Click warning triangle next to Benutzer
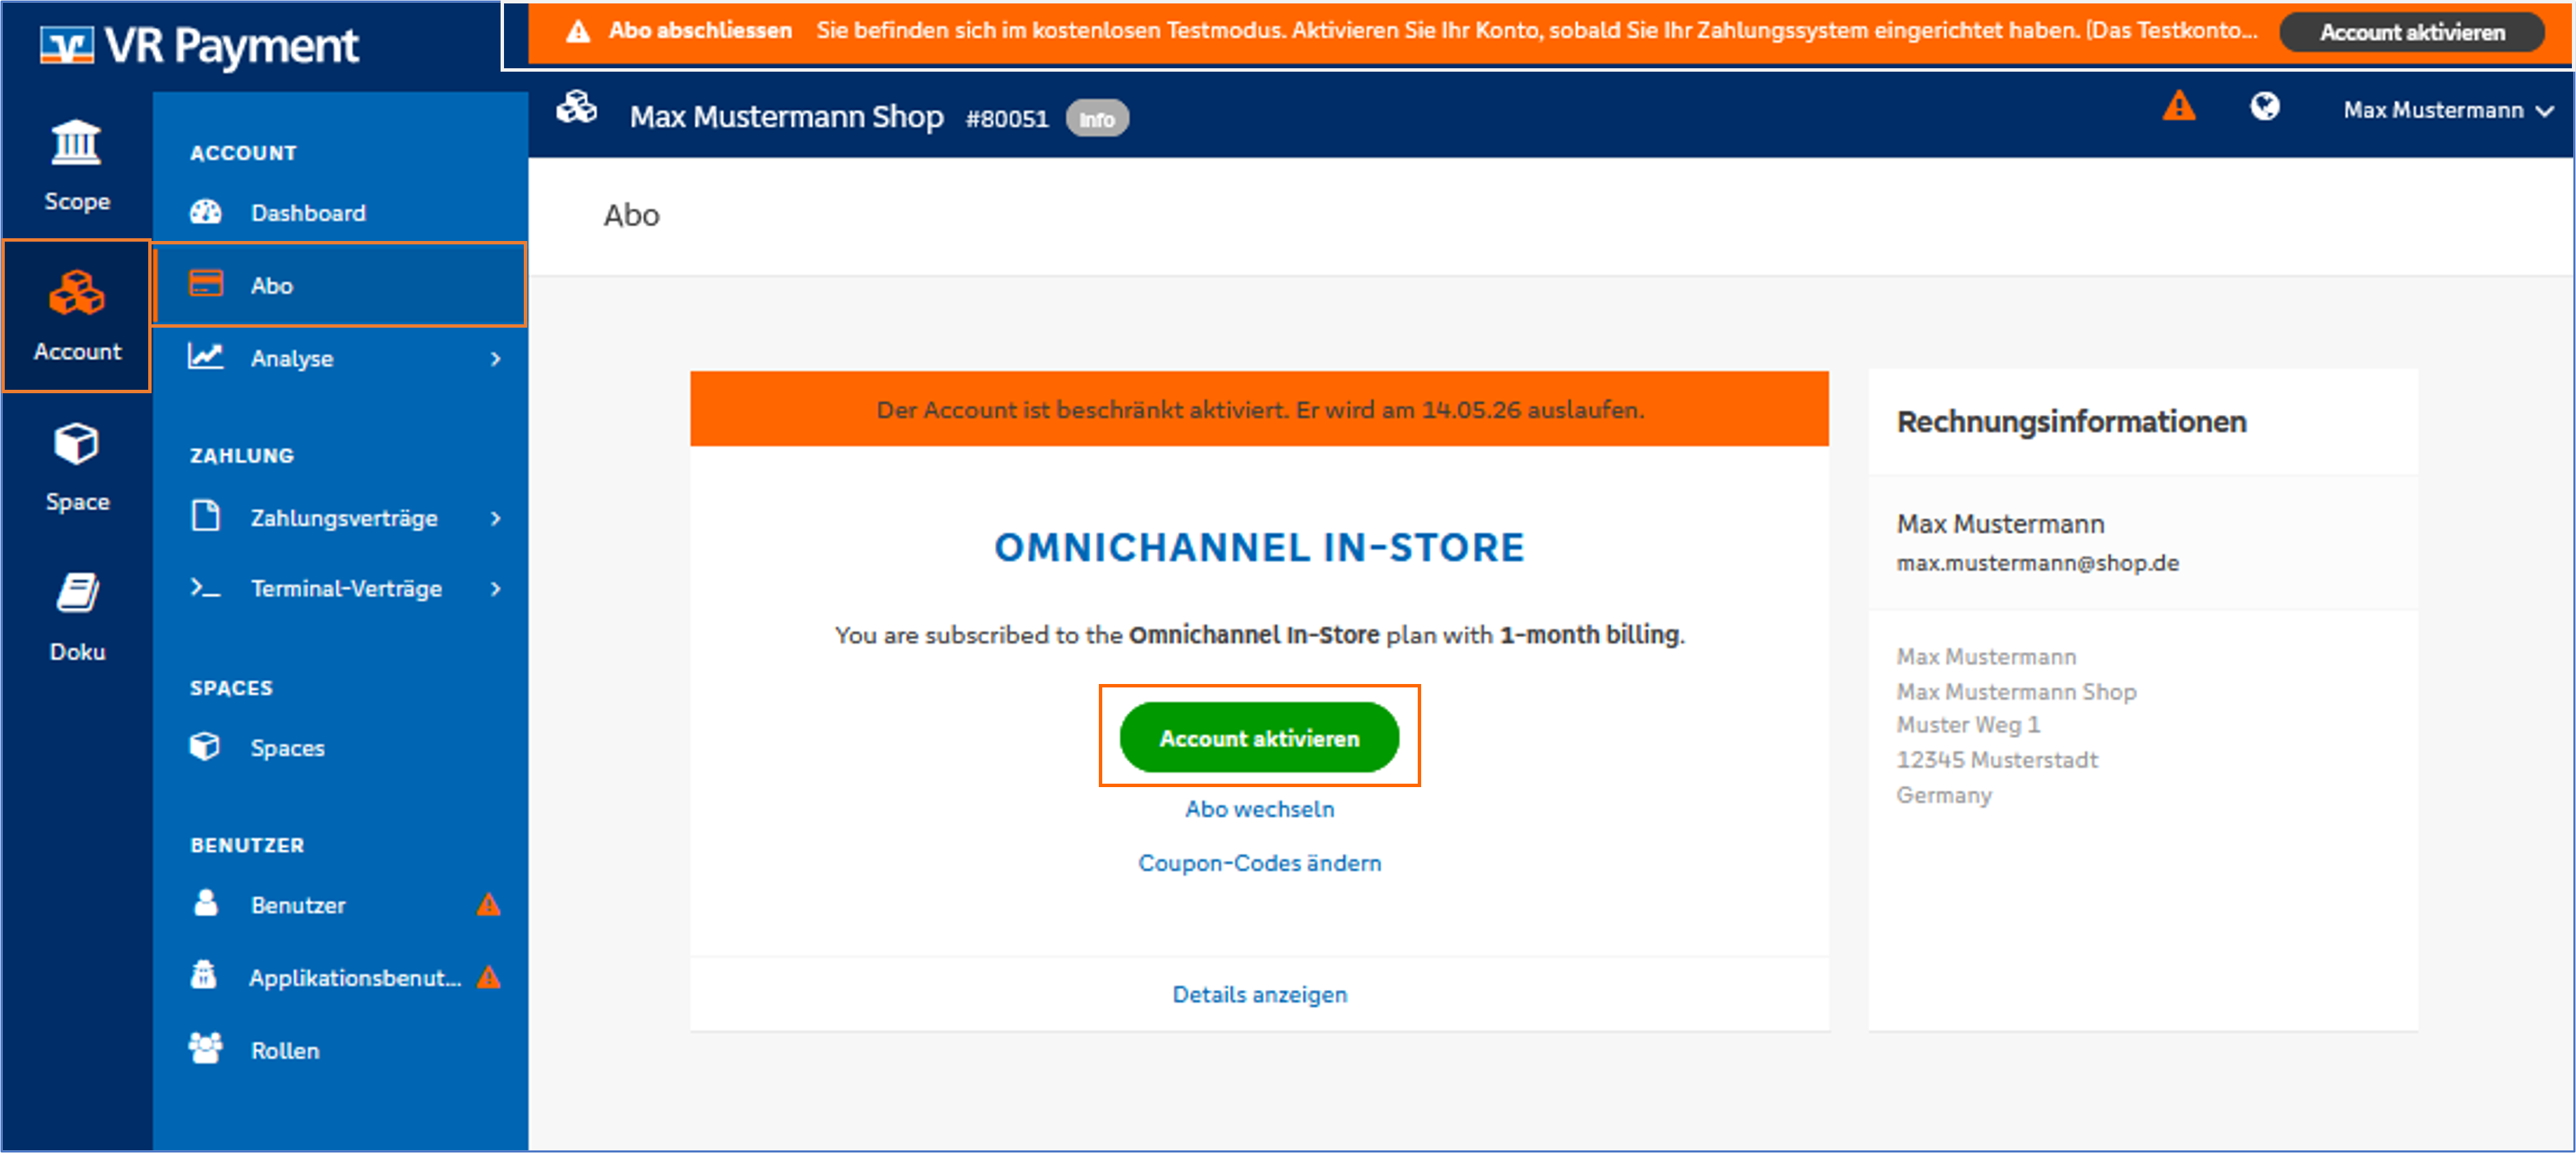Screen dimensions: 2576x1153 pos(488,904)
